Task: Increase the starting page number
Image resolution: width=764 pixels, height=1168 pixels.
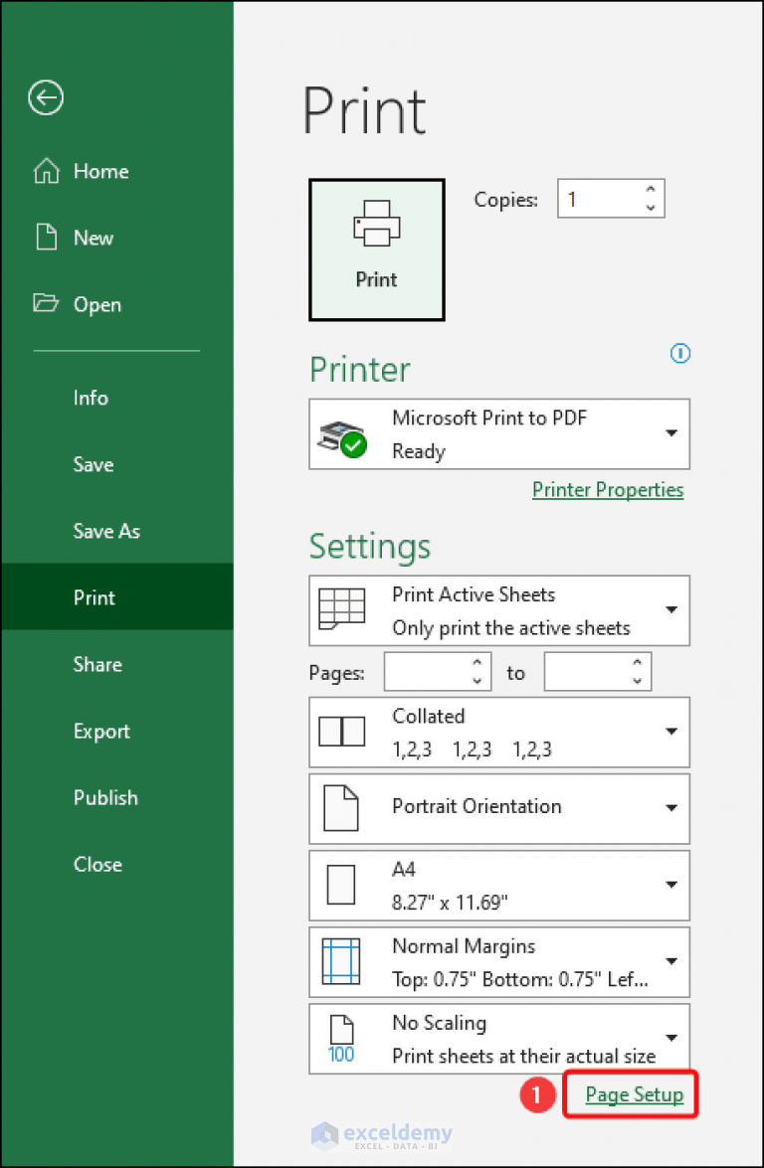Action: click(x=477, y=664)
